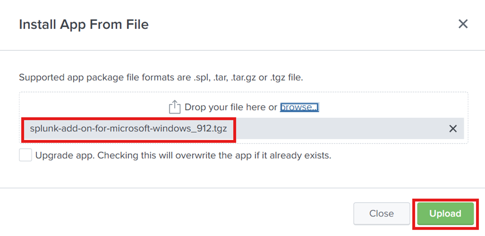Click the Close button in footer
485x236 pixels.
pos(382,214)
